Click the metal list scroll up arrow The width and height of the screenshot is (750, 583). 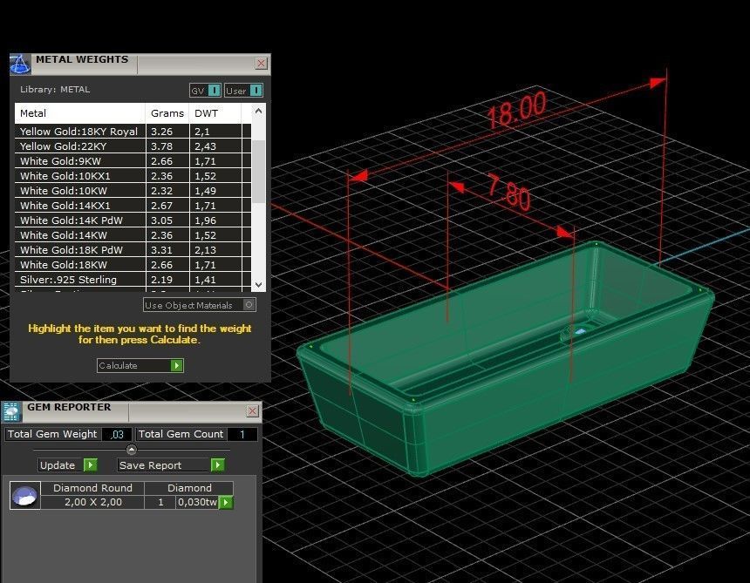259,112
